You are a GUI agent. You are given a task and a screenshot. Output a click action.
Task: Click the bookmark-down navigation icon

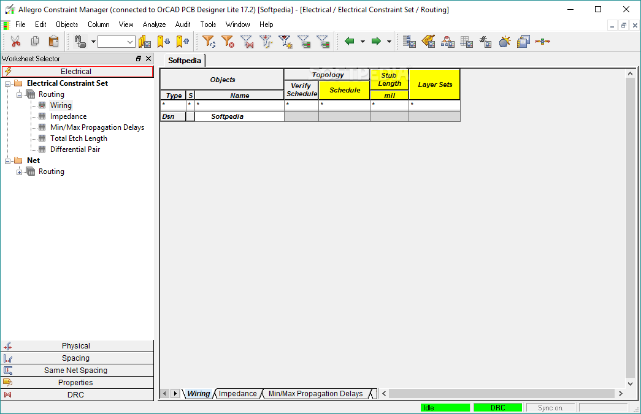point(163,41)
